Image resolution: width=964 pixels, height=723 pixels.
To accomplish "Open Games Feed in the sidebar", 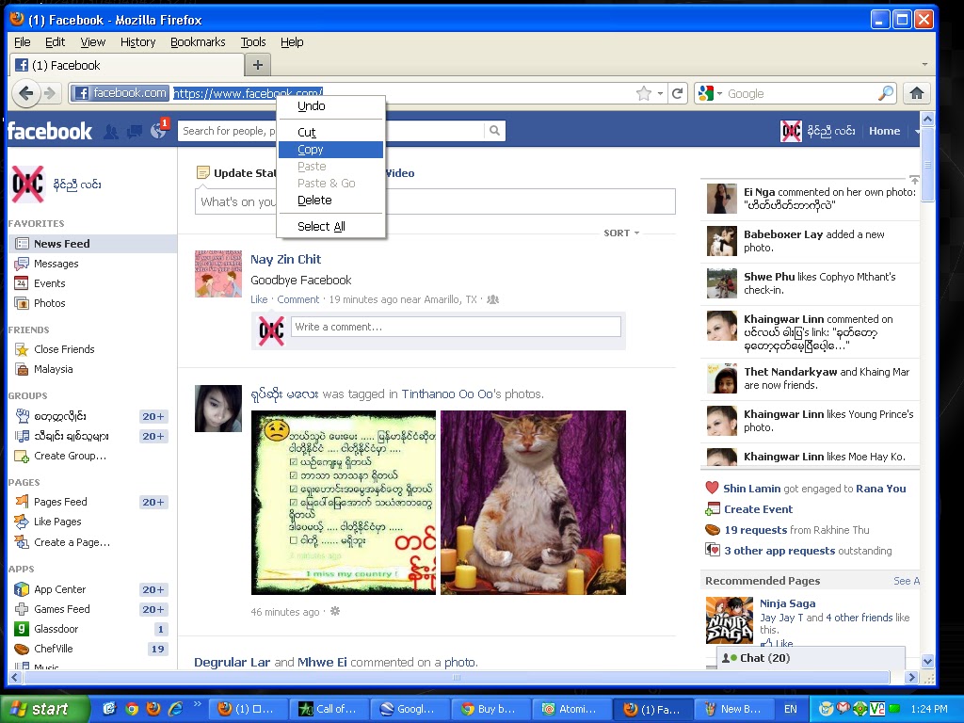I will coord(61,609).
